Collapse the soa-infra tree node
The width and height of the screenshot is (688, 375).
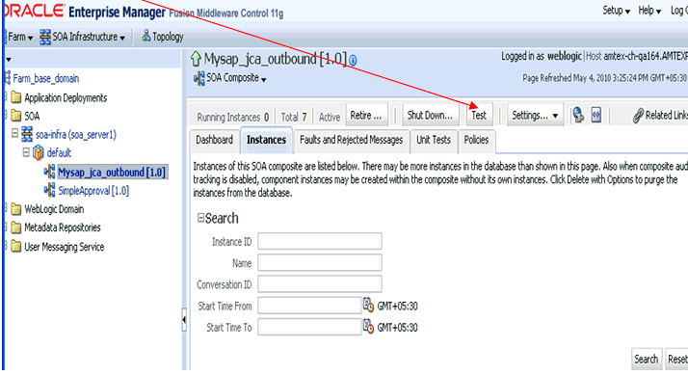(14, 132)
